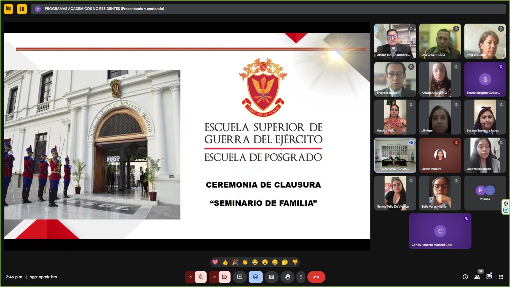
Task: Open more options three-dot menu
Action: click(301, 277)
